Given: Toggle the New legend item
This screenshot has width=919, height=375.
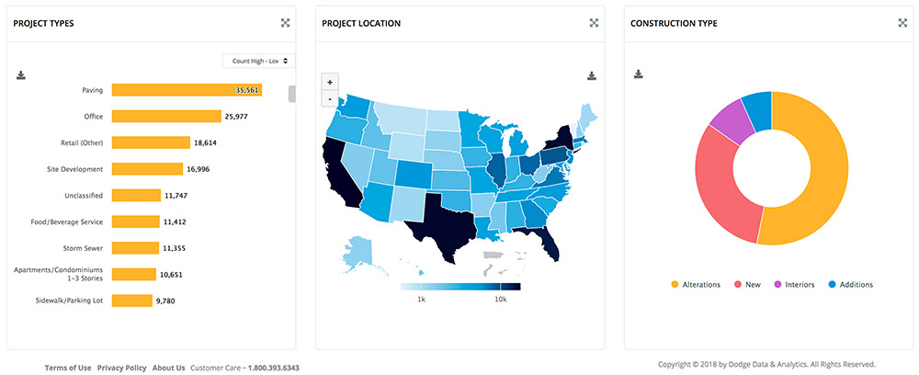Looking at the screenshot, I should (747, 285).
